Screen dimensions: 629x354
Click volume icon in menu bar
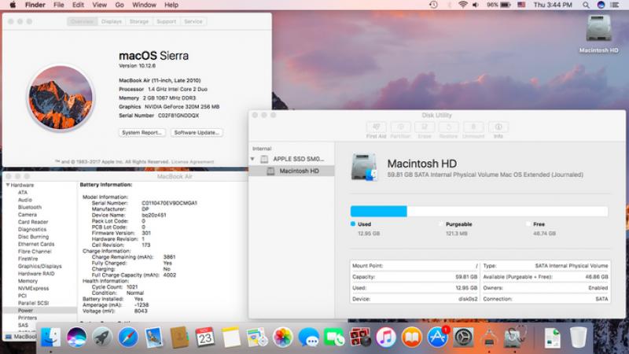point(476,5)
